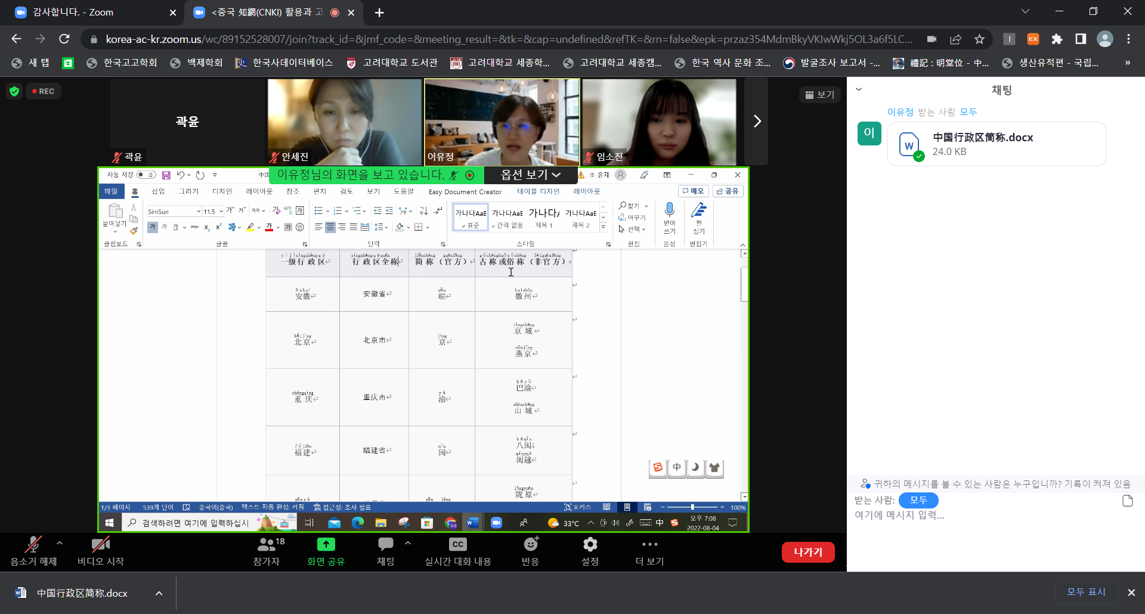Start video with camera toggle
Image resolution: width=1145 pixels, height=614 pixels.
pyautogui.click(x=100, y=545)
